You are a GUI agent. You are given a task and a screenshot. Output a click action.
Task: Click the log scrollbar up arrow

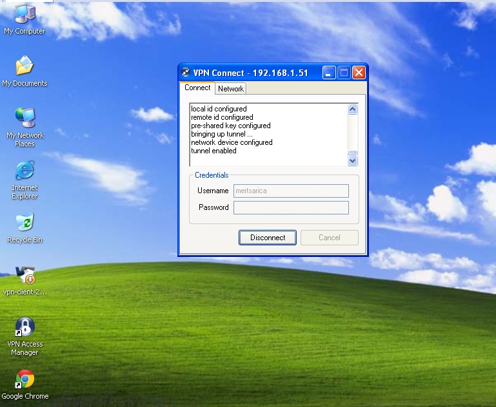(352, 109)
